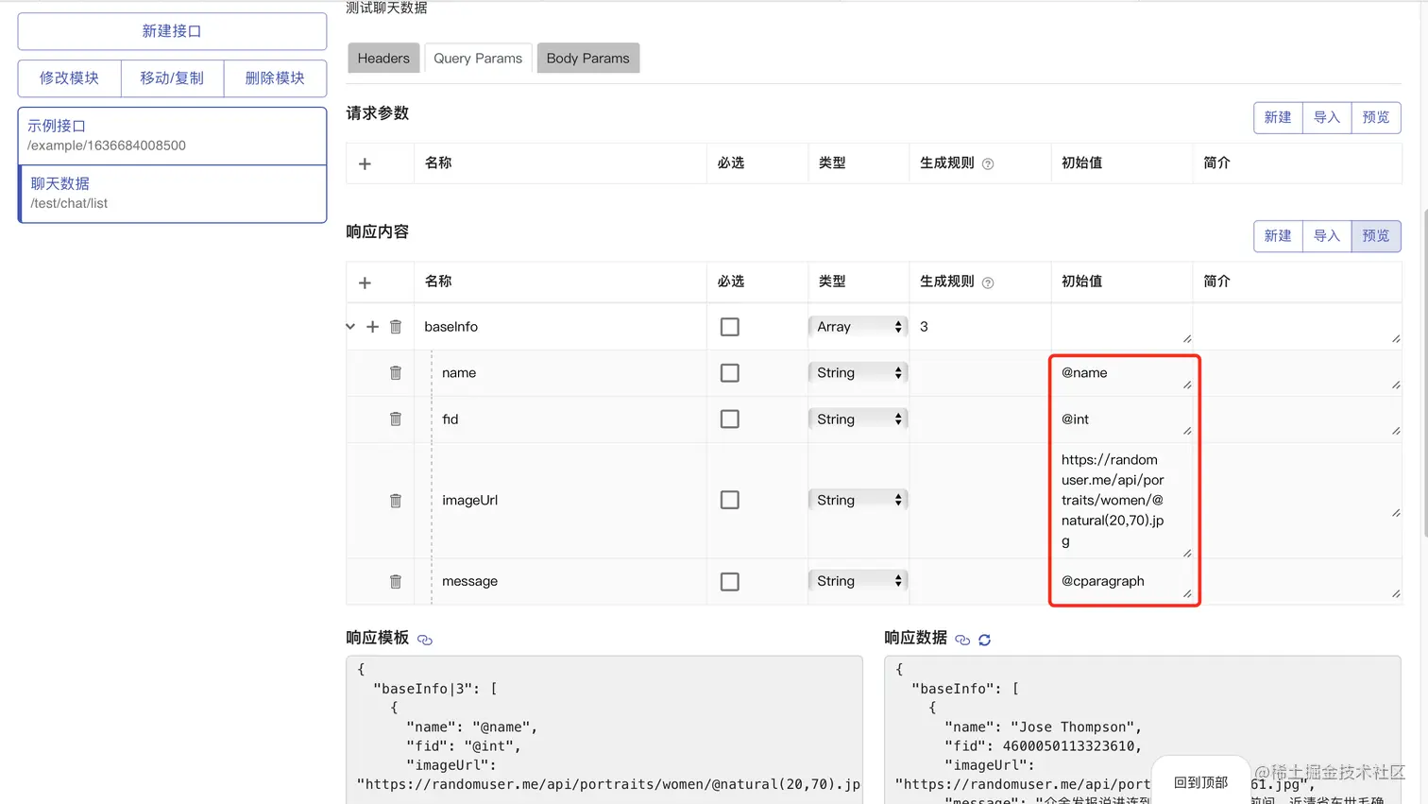
Task: Click 修改模块 button
Action: pyautogui.click(x=69, y=78)
